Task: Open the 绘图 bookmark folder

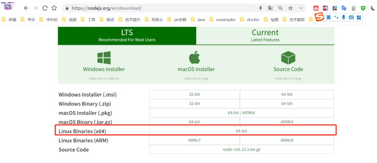Action: point(271,20)
